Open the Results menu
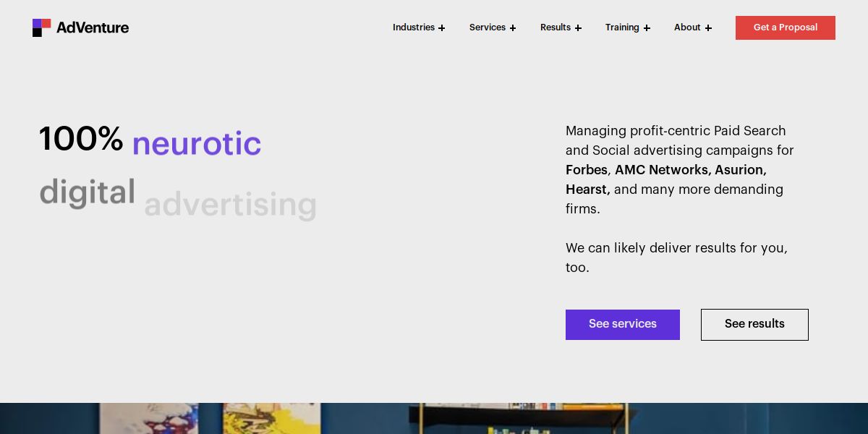This screenshot has height=434, width=868. (x=556, y=27)
